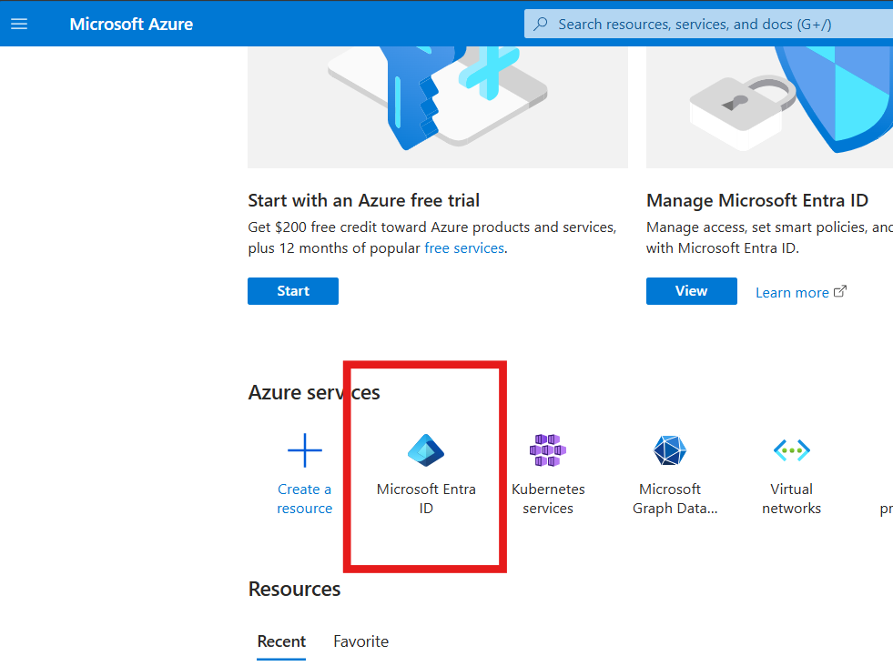This screenshot has width=893, height=666.
Task: Open Create a resource label link
Action: tap(305, 499)
